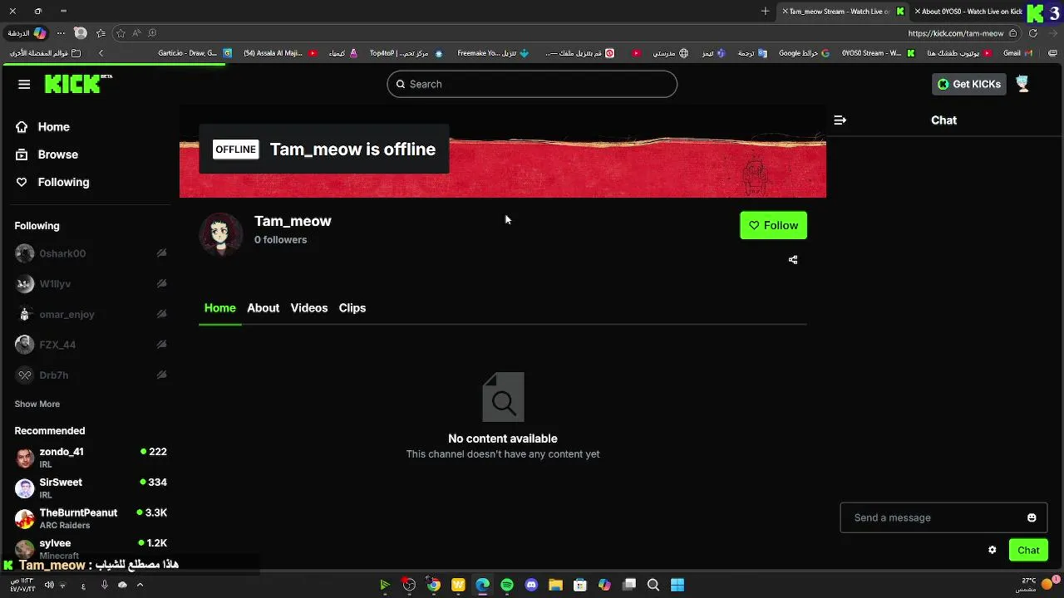Switch to the Home channel tab
Image resolution: width=1064 pixels, height=598 pixels.
(x=220, y=308)
